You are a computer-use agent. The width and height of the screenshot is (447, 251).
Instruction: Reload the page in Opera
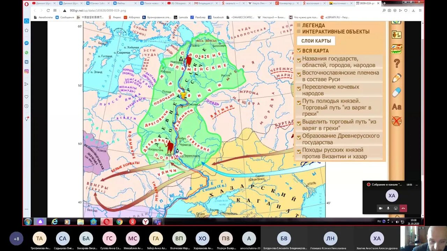(48, 10)
